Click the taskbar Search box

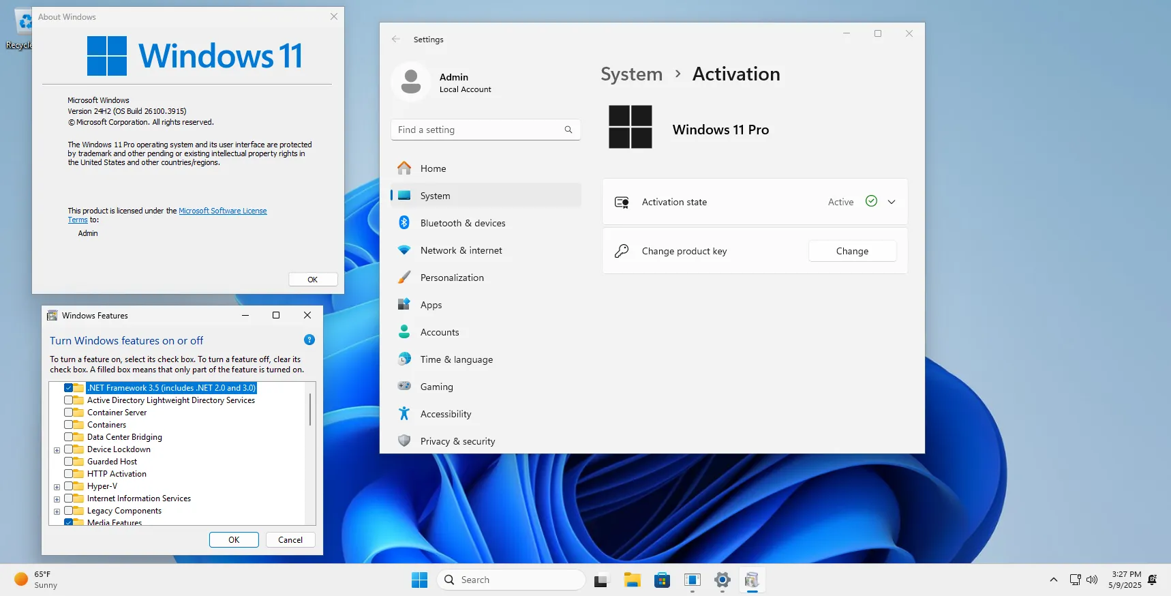pyautogui.click(x=511, y=580)
